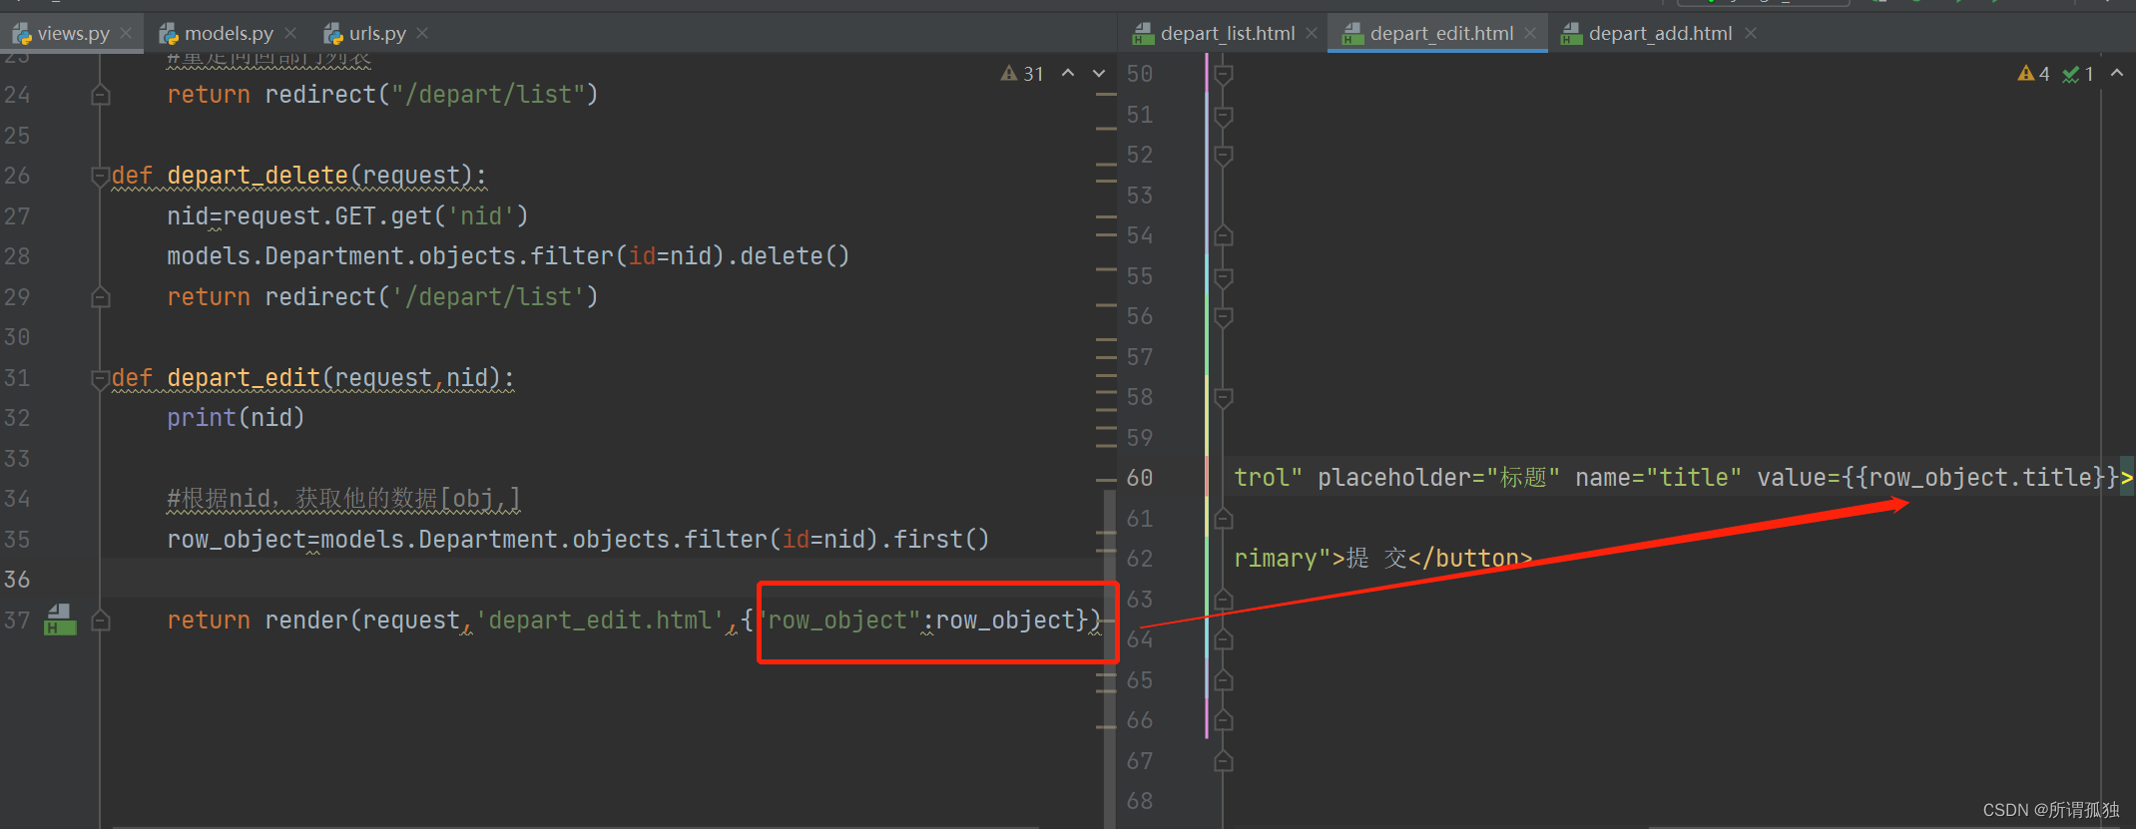The height and width of the screenshot is (829, 2136).
Task: Collapse the HTML block at line 55
Action: [x=1224, y=277]
